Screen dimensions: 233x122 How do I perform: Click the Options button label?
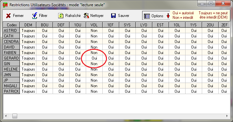point(157,16)
